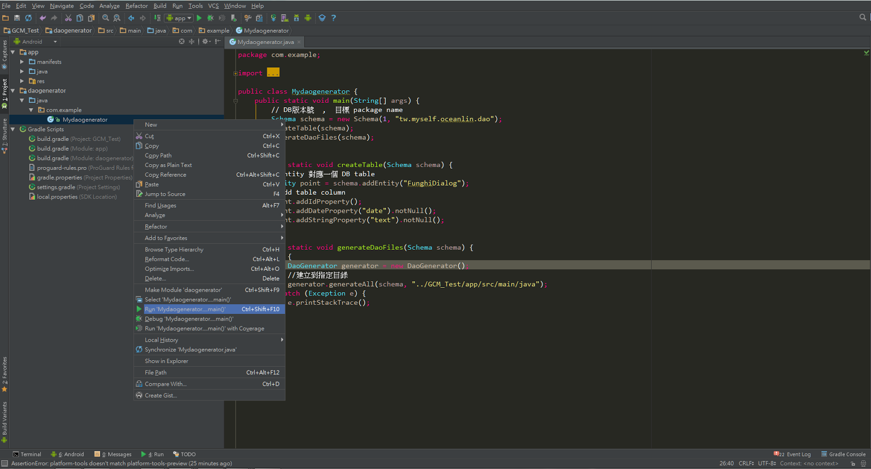Open the app run configuration dropdown

coord(179,18)
